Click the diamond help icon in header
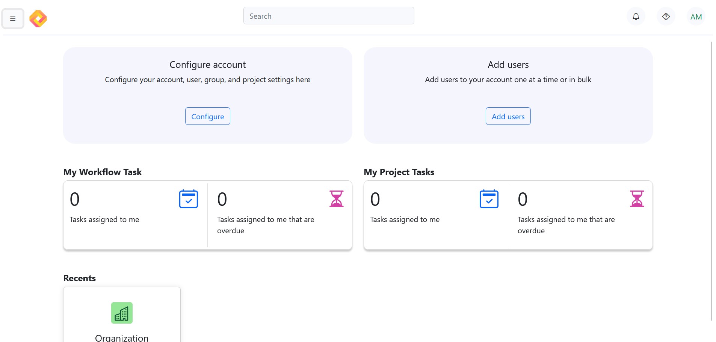716x342 pixels. pos(666,16)
